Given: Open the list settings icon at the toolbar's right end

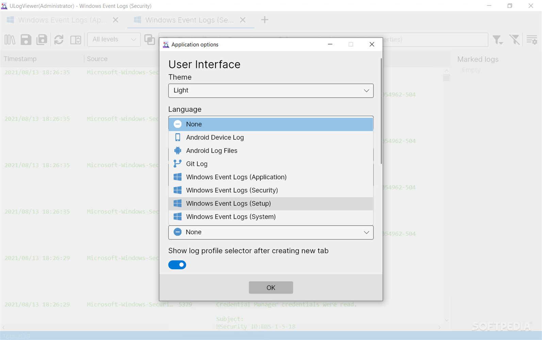Looking at the screenshot, I should coord(532,40).
